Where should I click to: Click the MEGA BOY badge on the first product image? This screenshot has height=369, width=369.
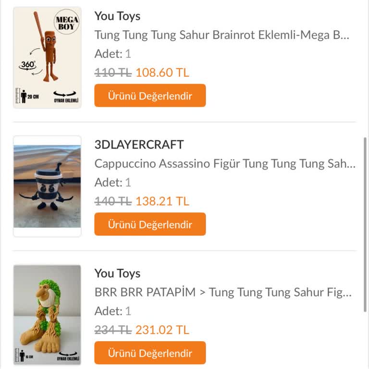coord(66,23)
